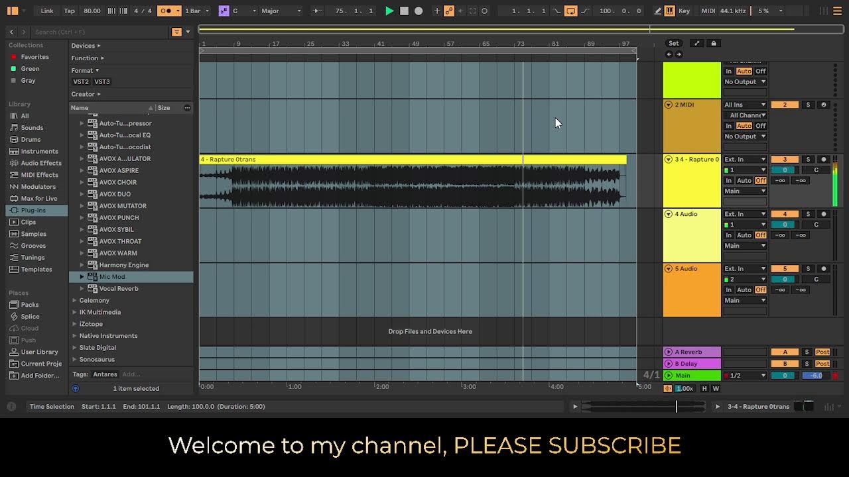This screenshot has height=477, width=849.
Task: Select Drums in the Library
Action: click(31, 140)
